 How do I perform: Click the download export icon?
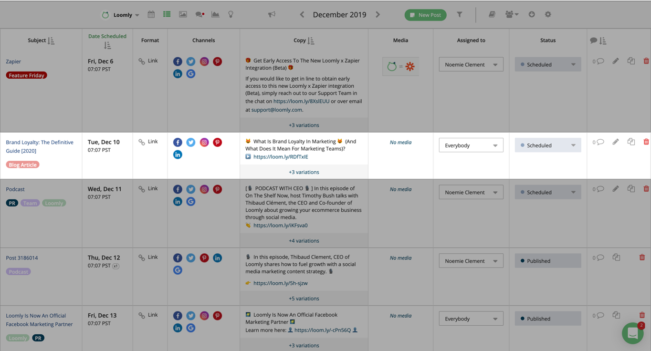[532, 14]
